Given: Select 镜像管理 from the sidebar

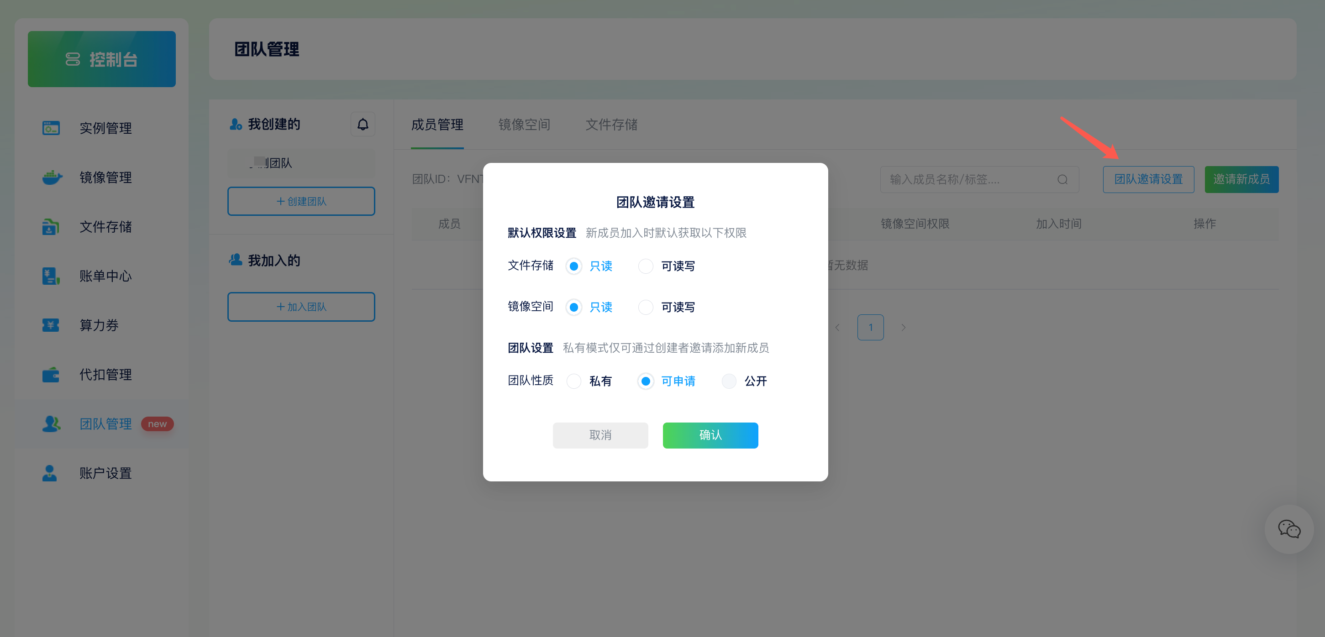Looking at the screenshot, I should pyautogui.click(x=105, y=177).
